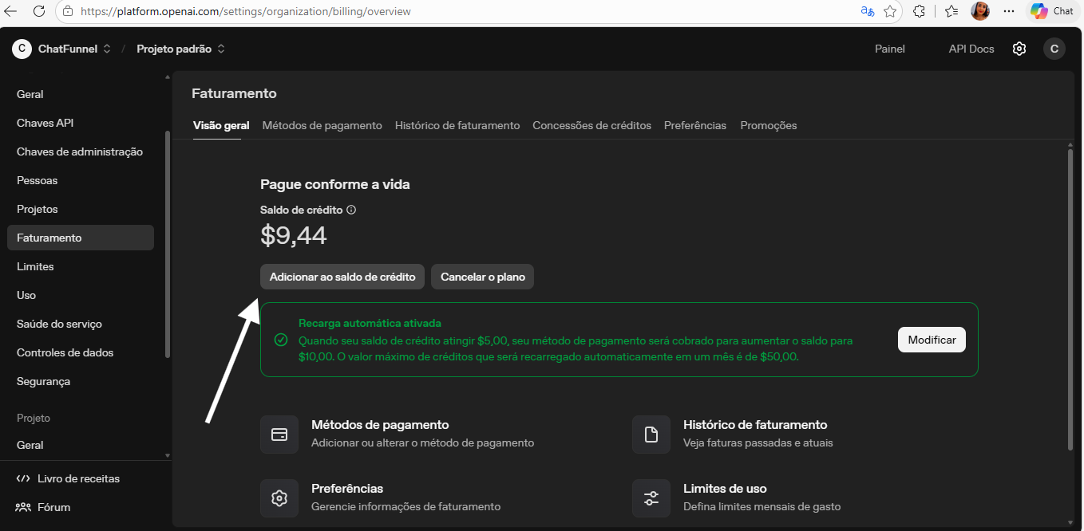Click Adicionar ao saldo de crédito button
The image size is (1084, 531).
click(x=342, y=277)
